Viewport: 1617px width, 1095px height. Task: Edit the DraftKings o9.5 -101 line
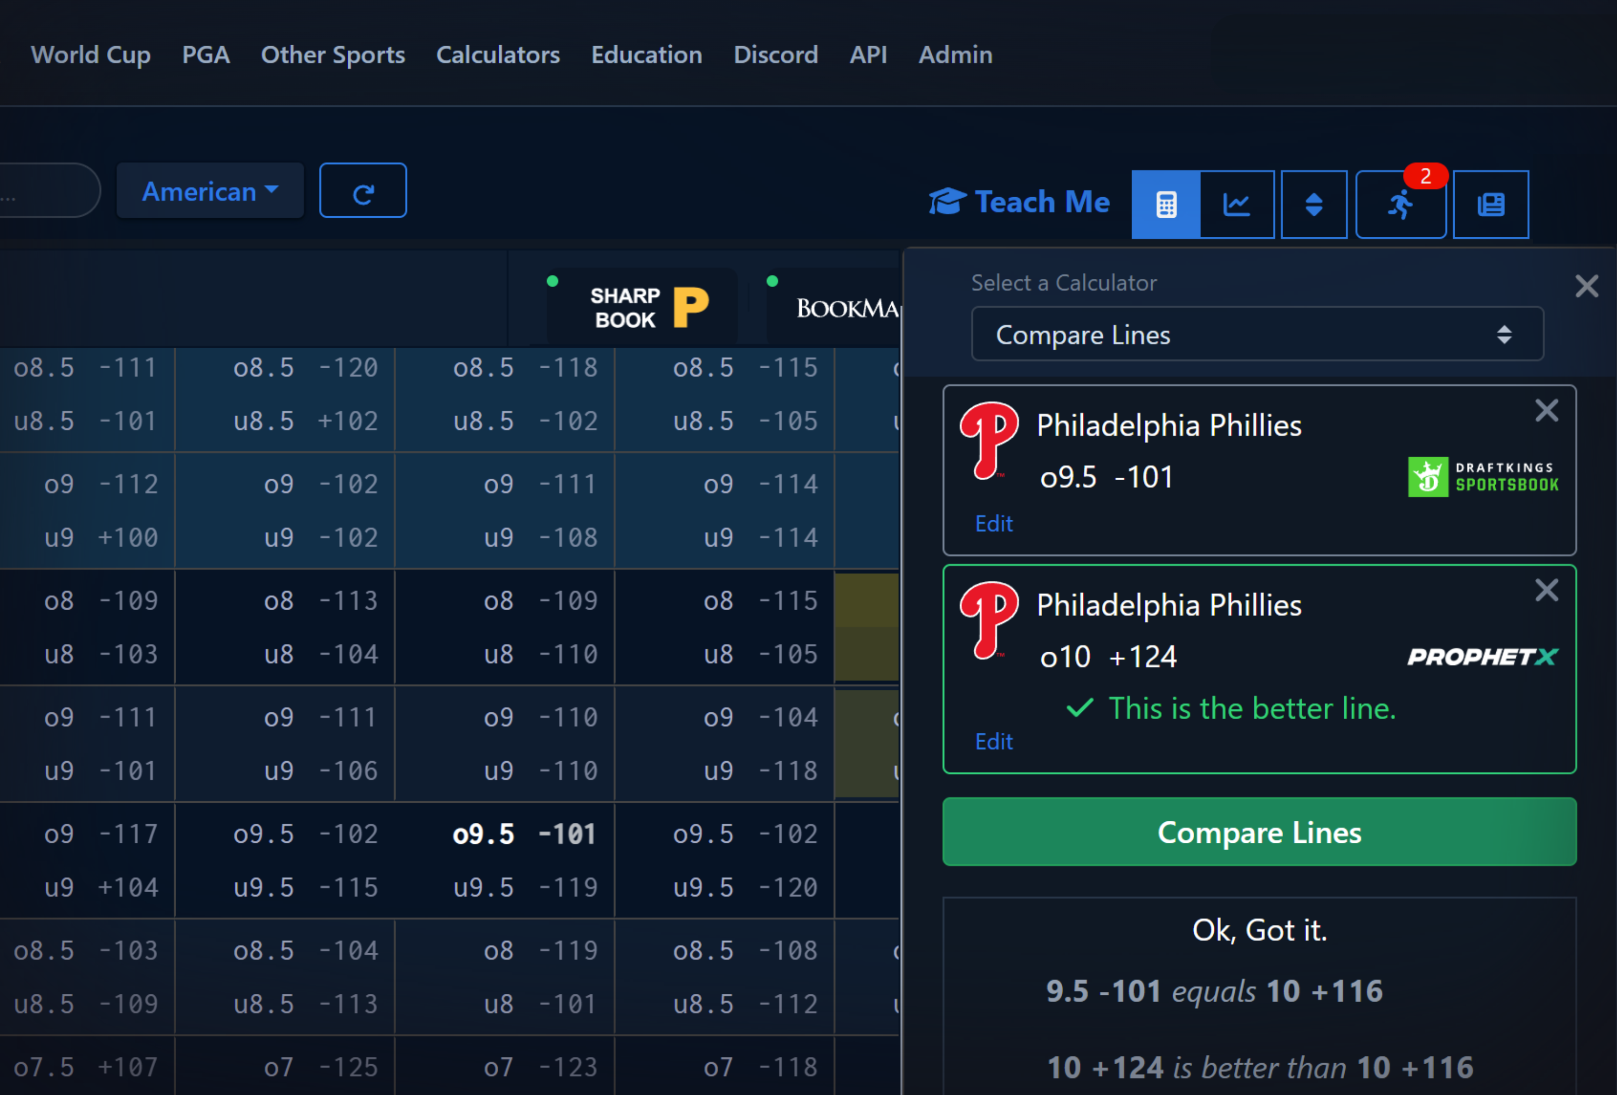pos(993,523)
